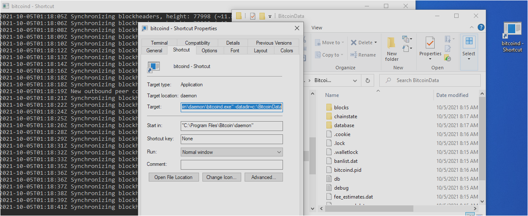
Task: Click the Explorer title bar folder icon
Action: click(x=239, y=16)
